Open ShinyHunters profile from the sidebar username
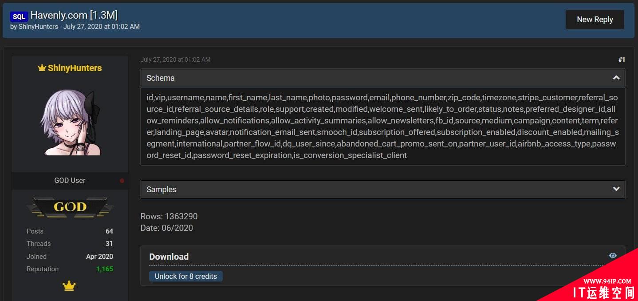 click(x=75, y=68)
